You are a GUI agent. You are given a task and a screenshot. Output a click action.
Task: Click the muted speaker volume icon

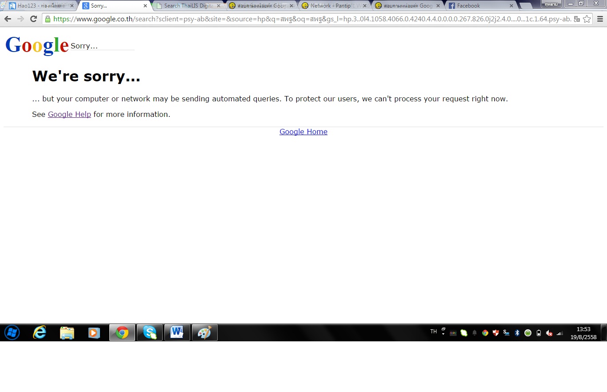click(x=549, y=333)
